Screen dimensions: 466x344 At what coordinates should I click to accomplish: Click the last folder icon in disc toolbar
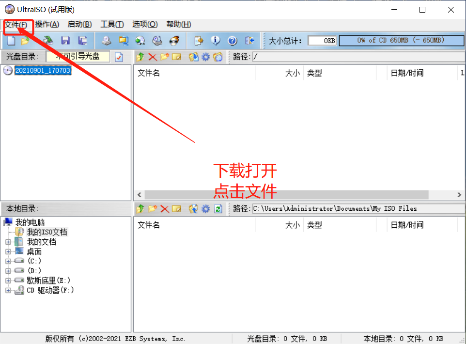point(218,57)
